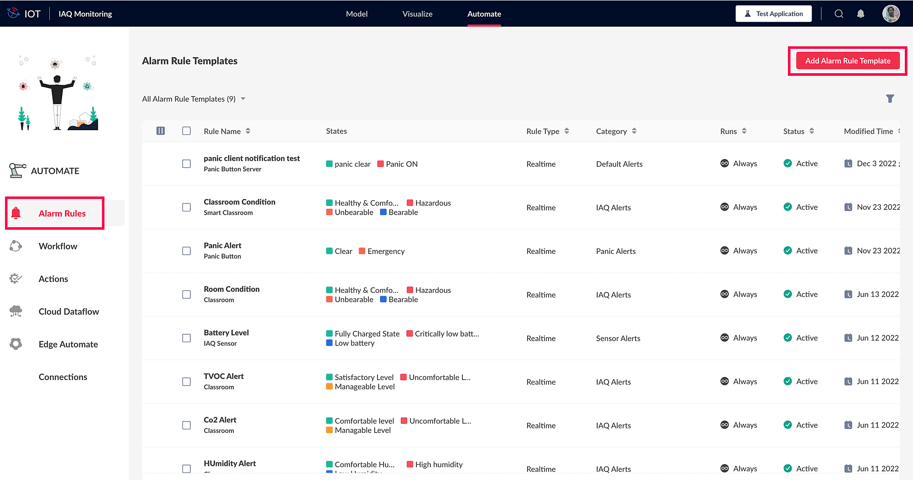913x480 pixels.
Task: Toggle the select-all header checkbox
Action: [x=186, y=131]
